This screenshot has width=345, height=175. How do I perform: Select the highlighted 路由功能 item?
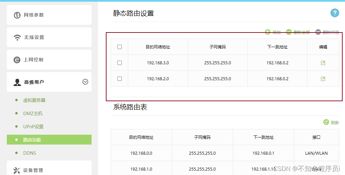pyautogui.click(x=49, y=140)
